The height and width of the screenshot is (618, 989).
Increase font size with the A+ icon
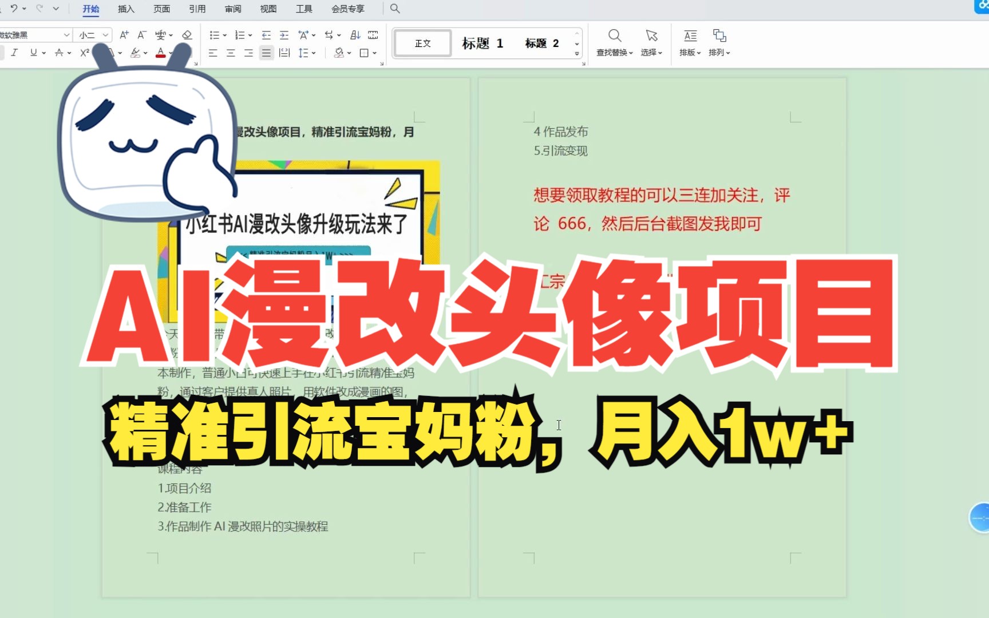click(124, 35)
